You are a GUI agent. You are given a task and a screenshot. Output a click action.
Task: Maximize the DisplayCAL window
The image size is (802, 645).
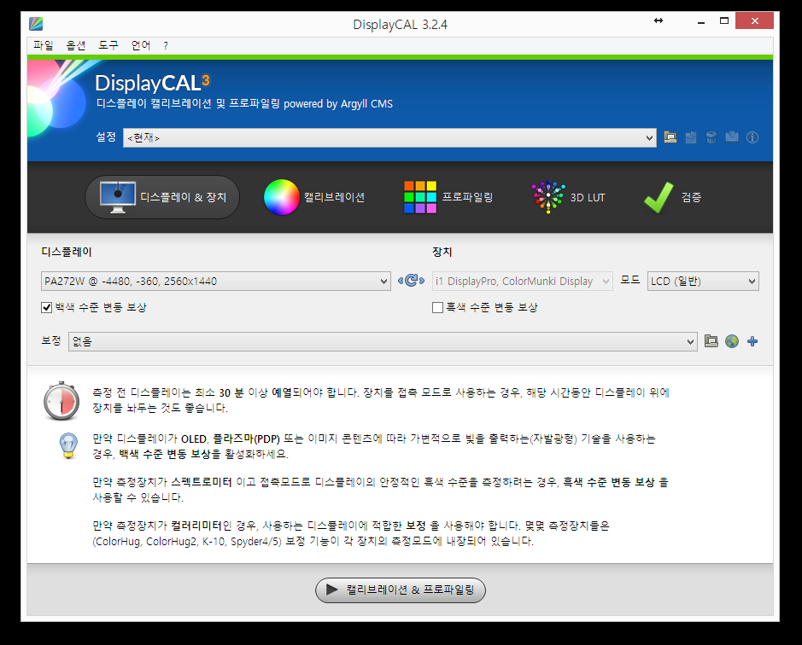point(723,21)
